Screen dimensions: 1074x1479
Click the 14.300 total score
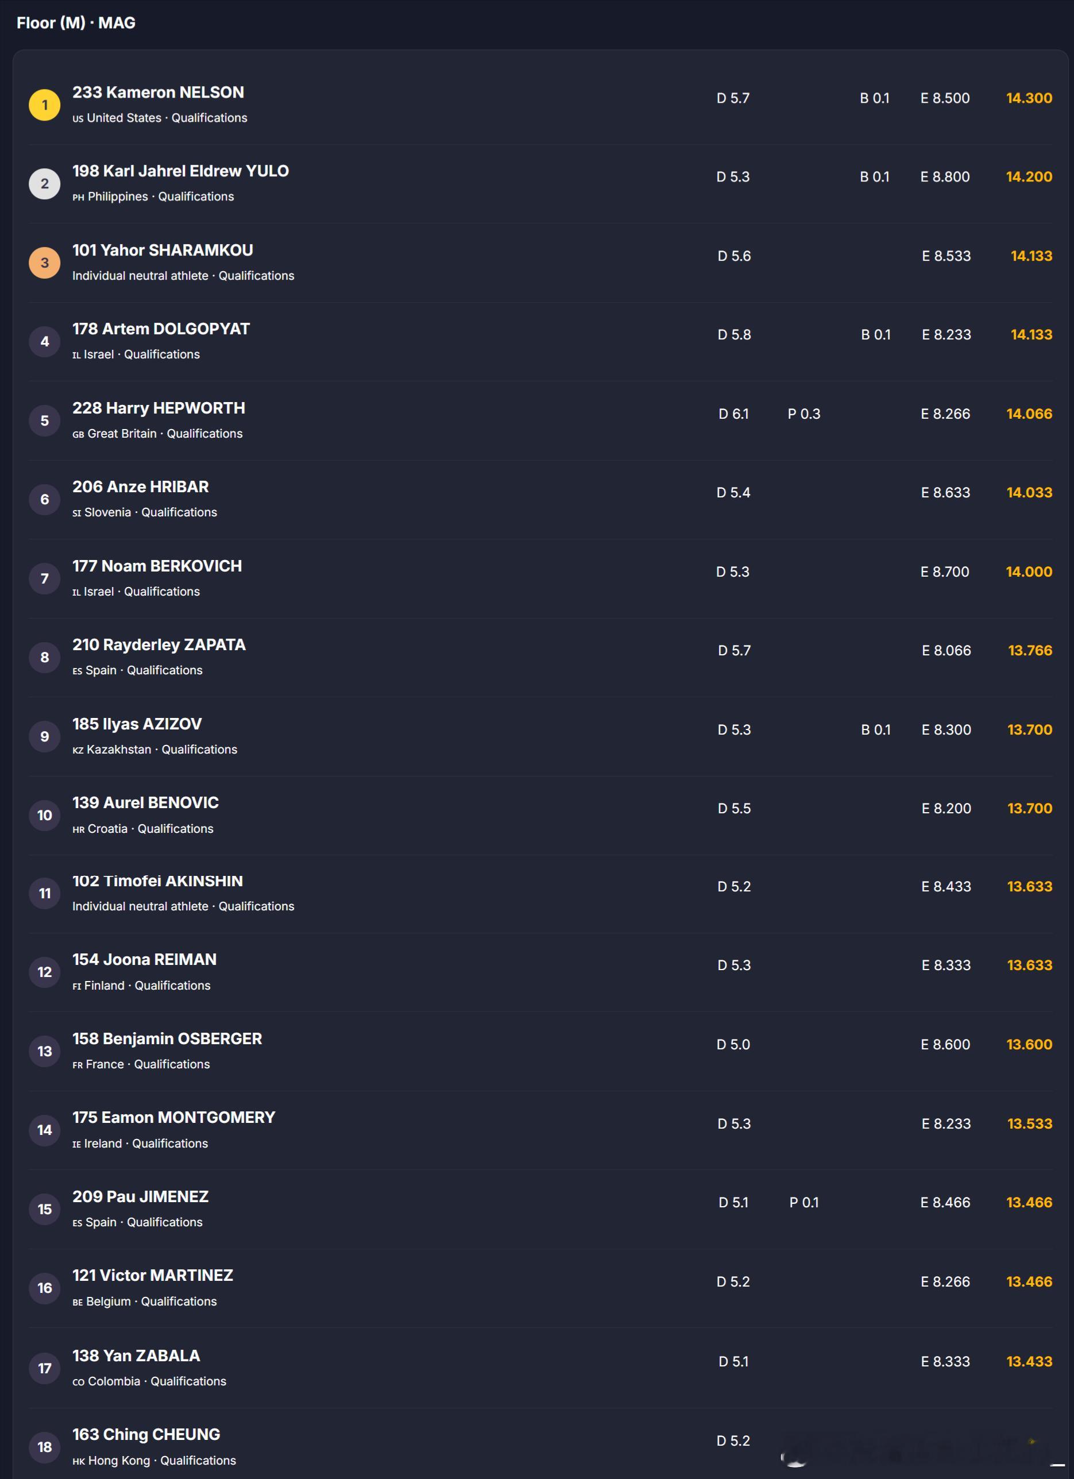pos(1029,98)
